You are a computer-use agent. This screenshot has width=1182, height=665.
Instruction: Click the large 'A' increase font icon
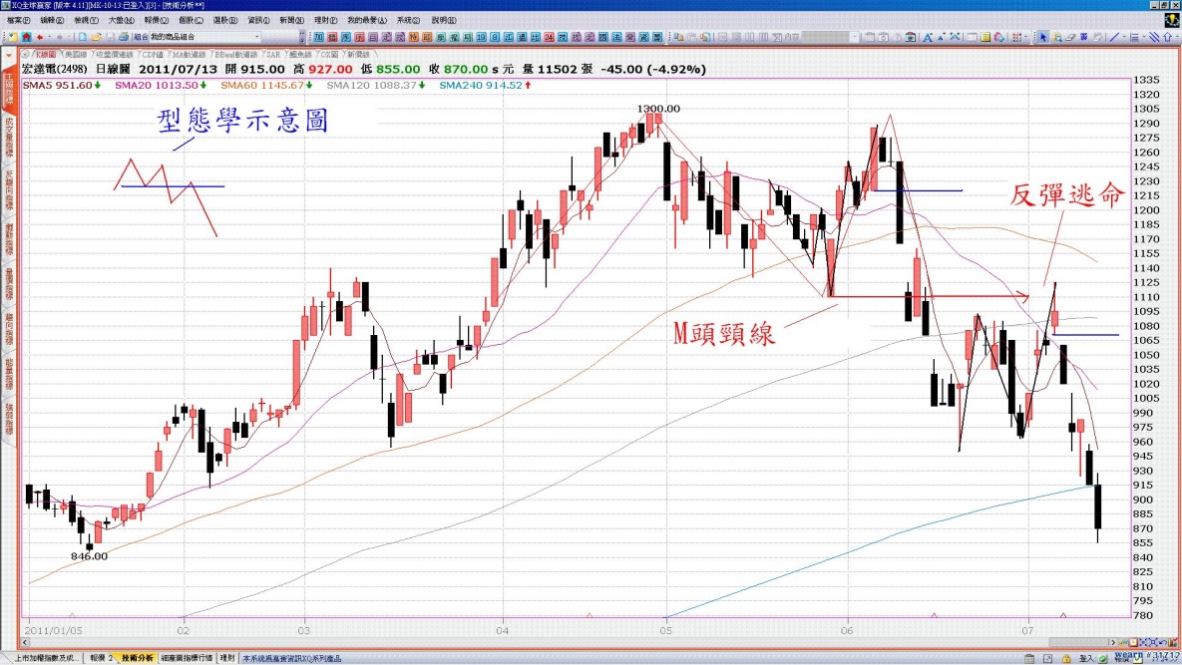(928, 37)
